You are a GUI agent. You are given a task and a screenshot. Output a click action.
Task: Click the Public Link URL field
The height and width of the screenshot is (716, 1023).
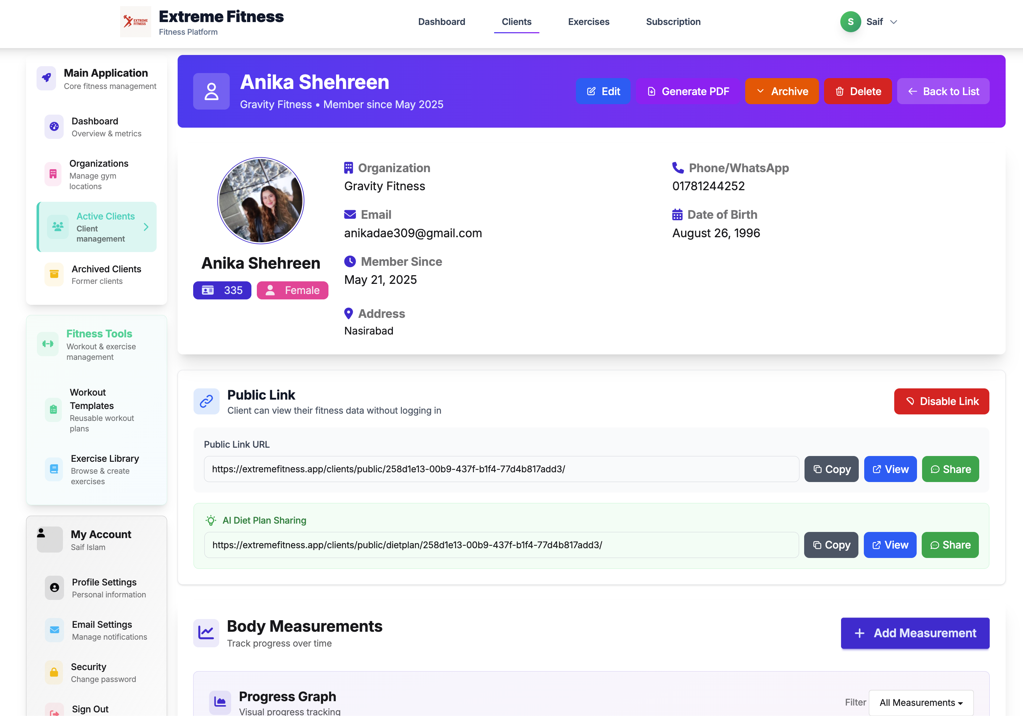point(501,469)
